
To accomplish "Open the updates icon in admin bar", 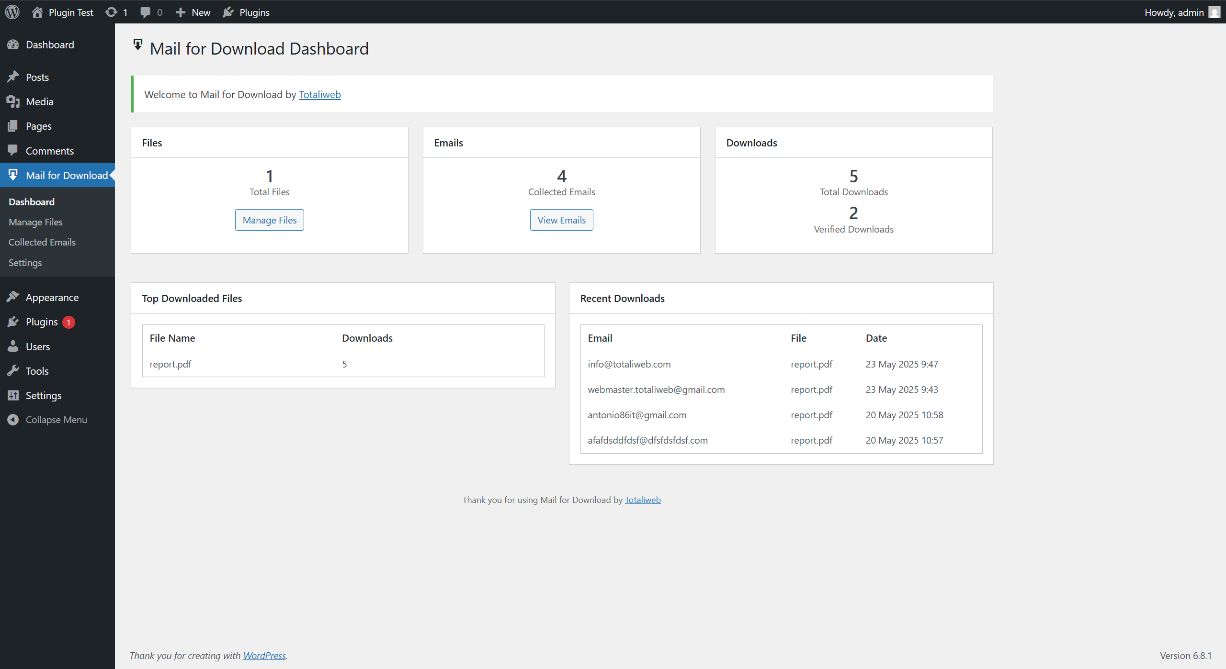I will pyautogui.click(x=111, y=12).
